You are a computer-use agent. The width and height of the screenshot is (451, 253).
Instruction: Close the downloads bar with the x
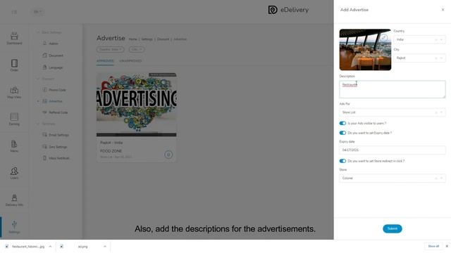447,246
